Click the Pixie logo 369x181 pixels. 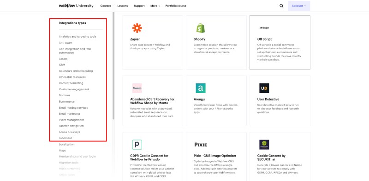(x=201, y=145)
